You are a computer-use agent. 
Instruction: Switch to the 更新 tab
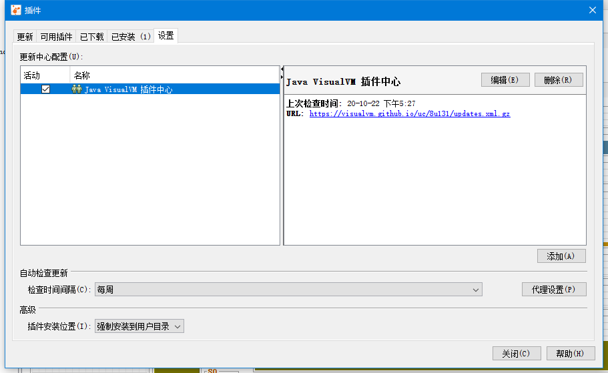tap(25, 37)
